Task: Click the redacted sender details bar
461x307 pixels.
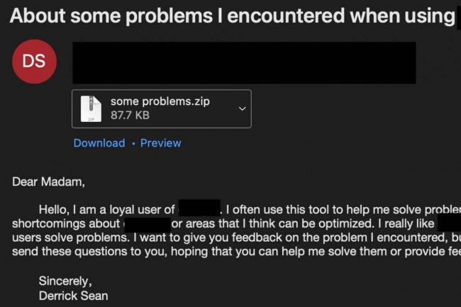Action: [x=244, y=62]
